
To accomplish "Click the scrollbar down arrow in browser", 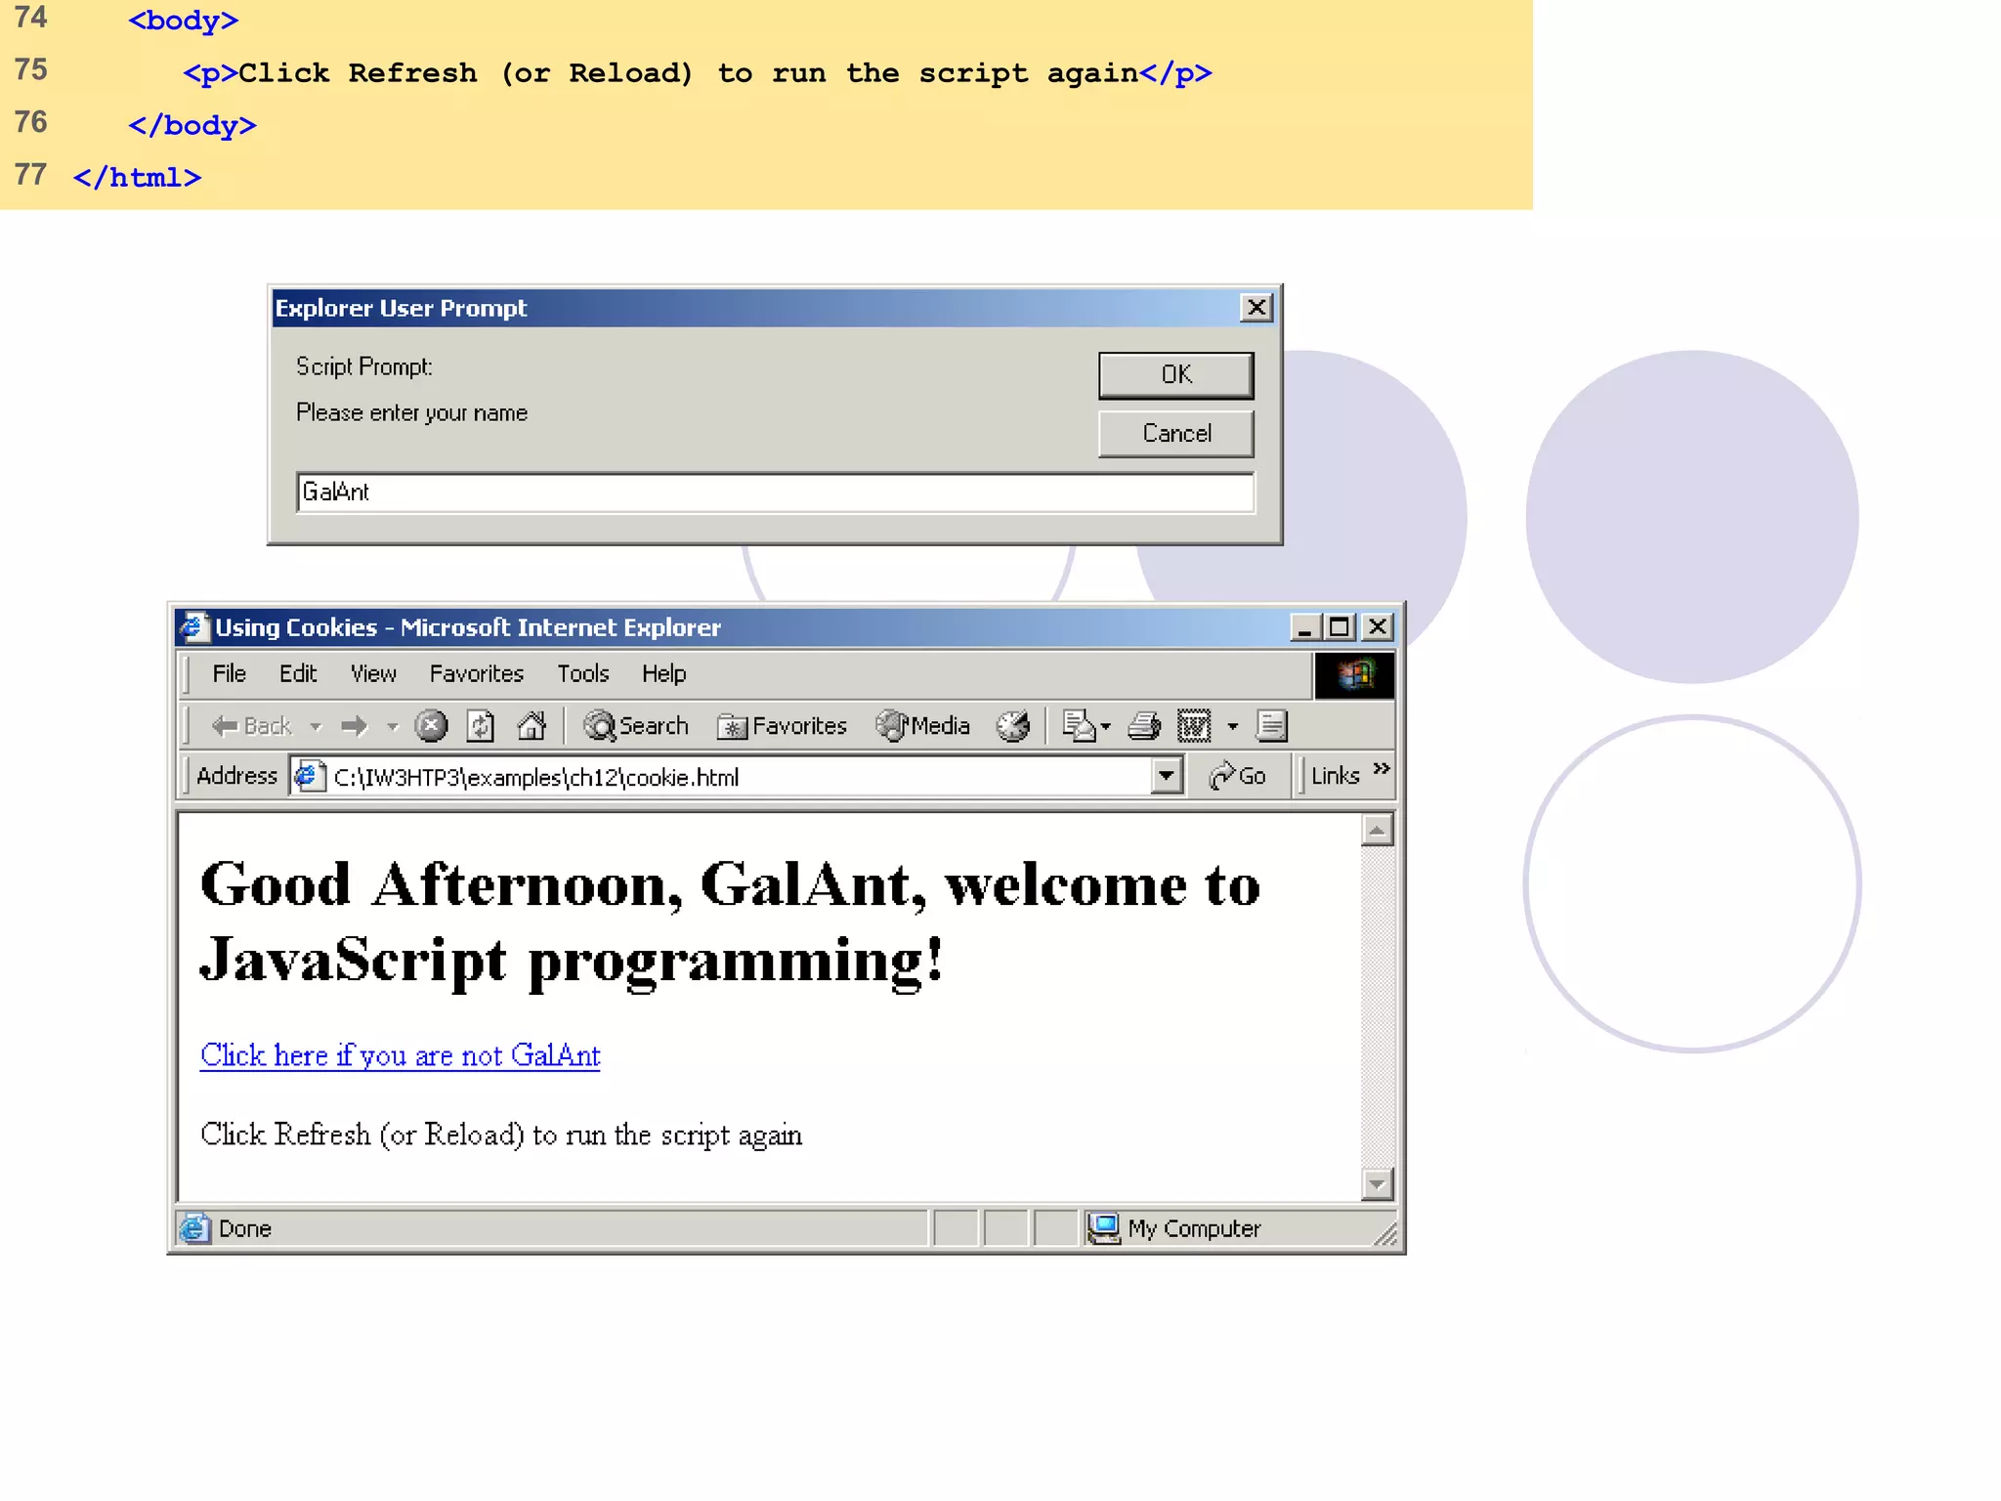I will coord(1377,1184).
